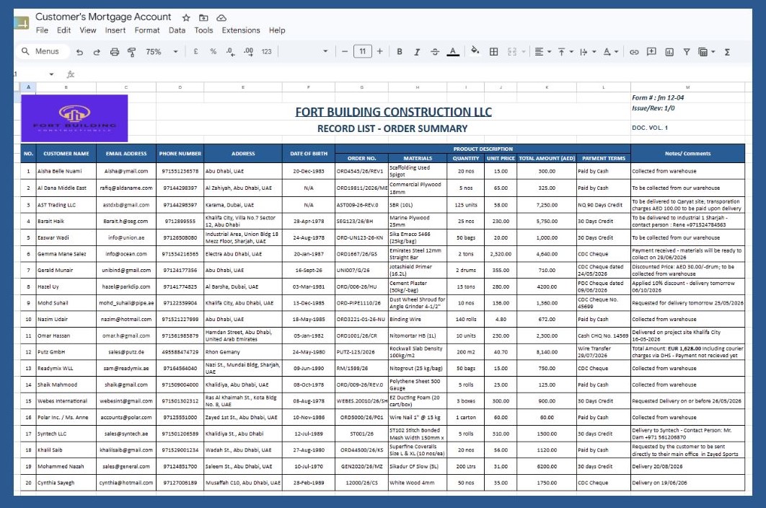The width and height of the screenshot is (766, 508).
Task: Format as currency with pound icon
Action: 196,51
